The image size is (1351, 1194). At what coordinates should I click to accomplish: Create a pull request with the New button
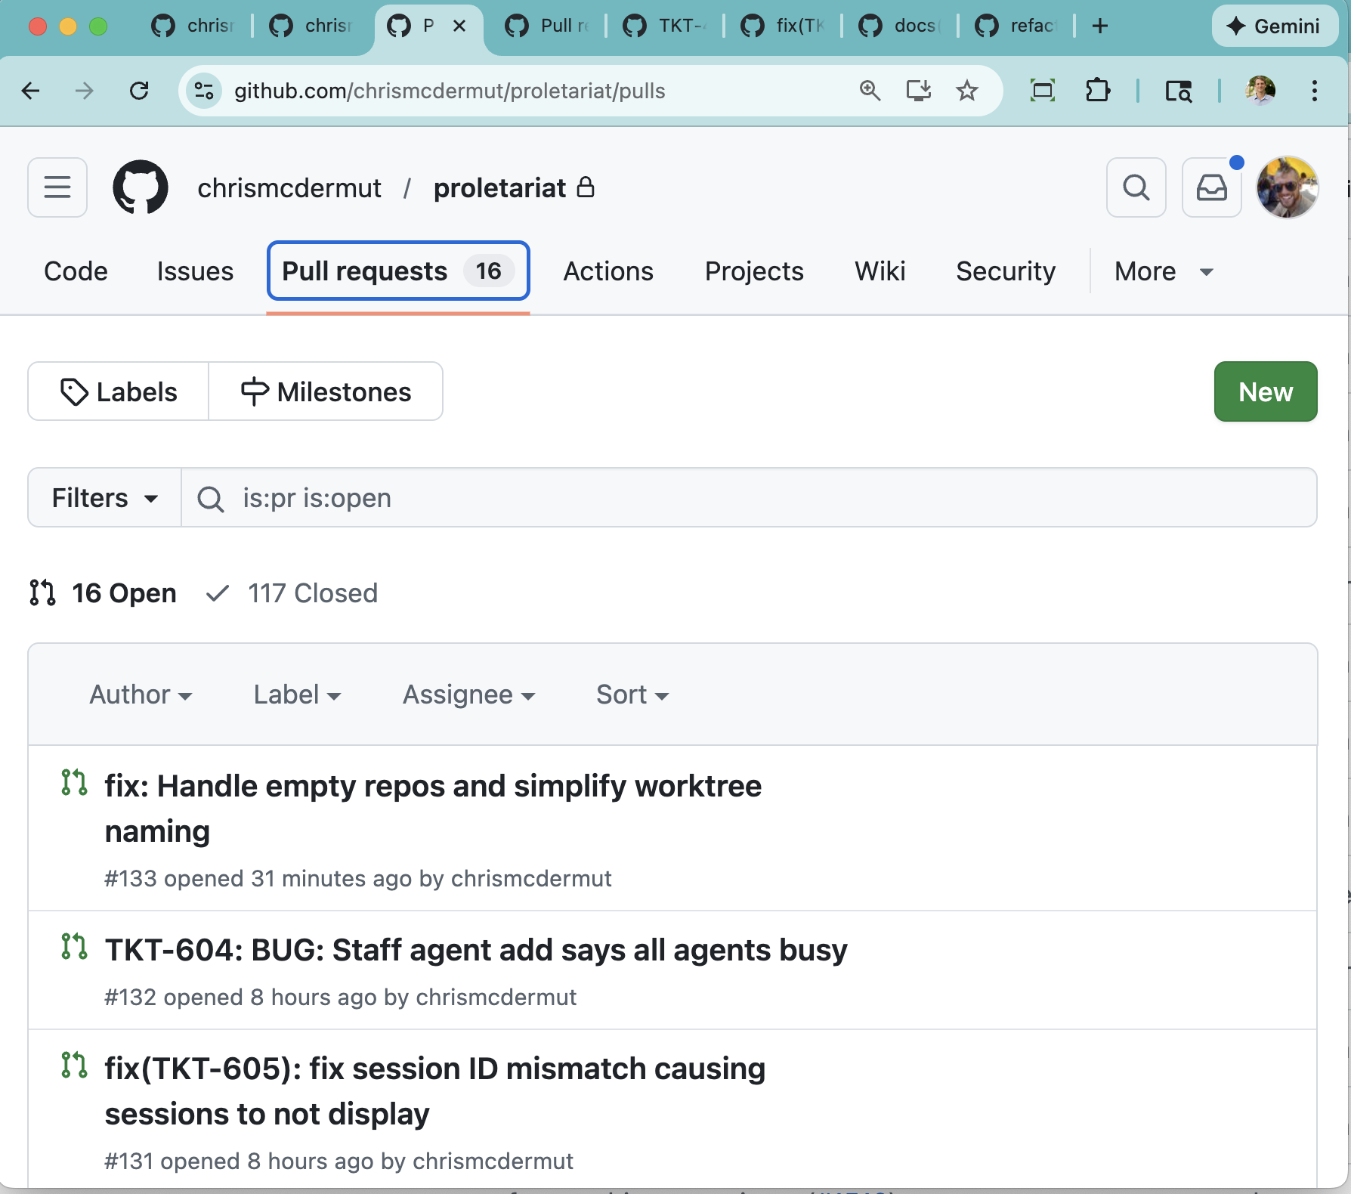1265,391
